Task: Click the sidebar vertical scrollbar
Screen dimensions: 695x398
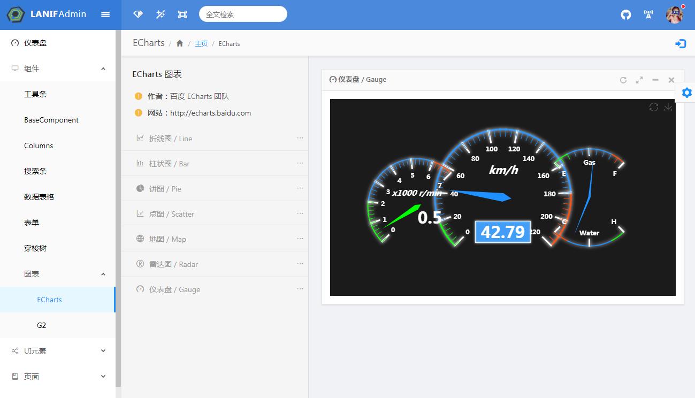Action: [x=118, y=209]
